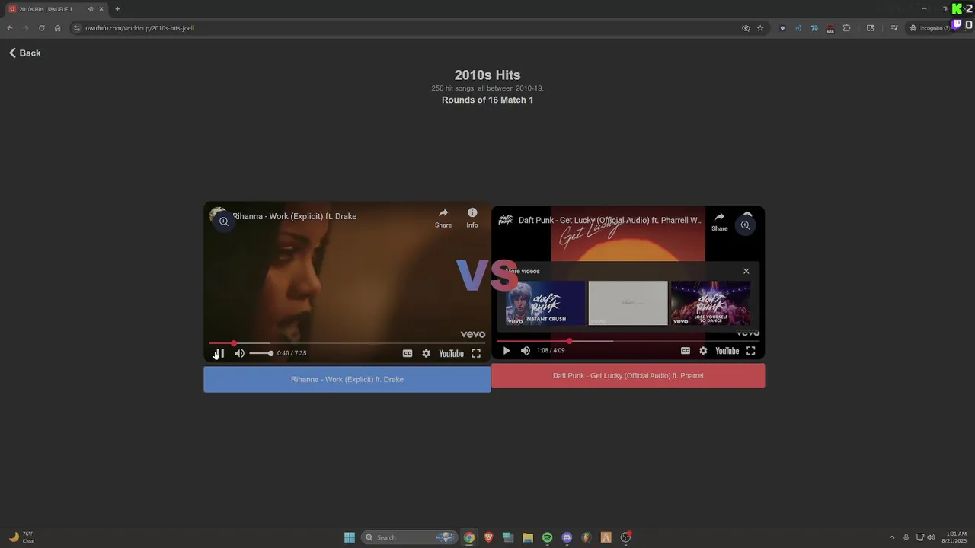975x548 pixels.
Task: Open Info on the Rihanna video
Action: pos(472,218)
